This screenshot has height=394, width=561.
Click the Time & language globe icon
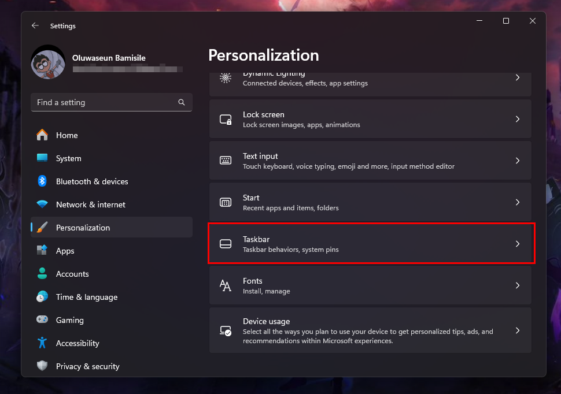pyautogui.click(x=42, y=297)
